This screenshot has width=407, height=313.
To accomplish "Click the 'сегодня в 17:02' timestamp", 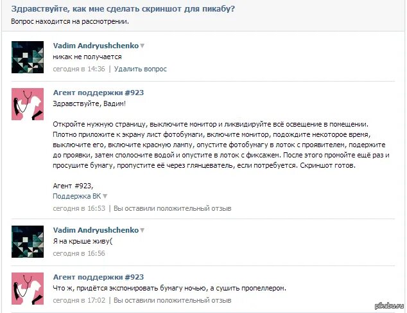I will click(78, 300).
